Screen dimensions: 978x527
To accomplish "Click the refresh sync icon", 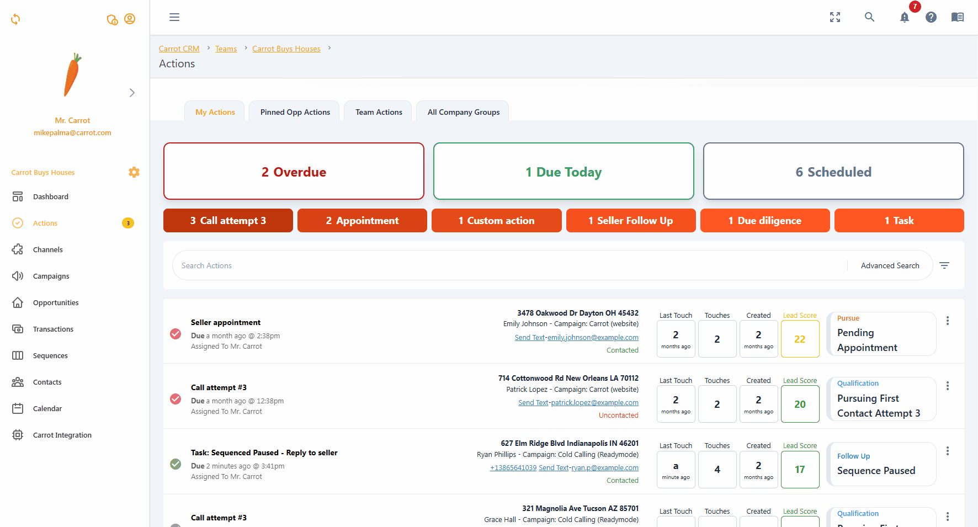I will coord(15,19).
